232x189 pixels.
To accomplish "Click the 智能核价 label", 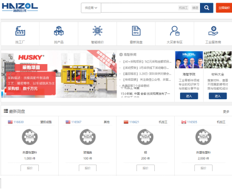I will pos(98,42).
